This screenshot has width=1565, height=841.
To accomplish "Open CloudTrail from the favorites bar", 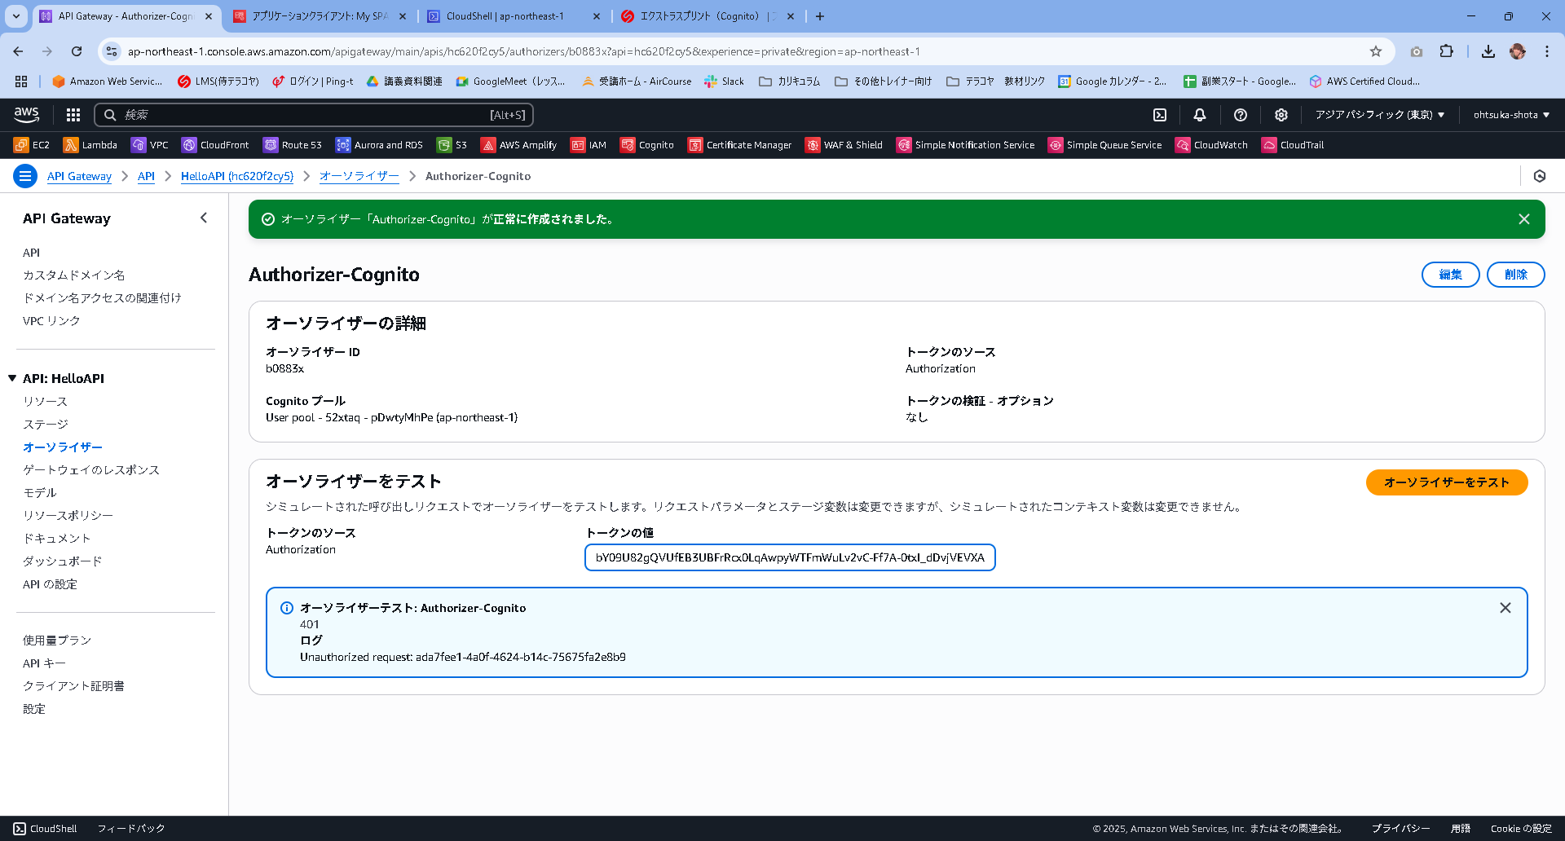I will [x=1294, y=145].
